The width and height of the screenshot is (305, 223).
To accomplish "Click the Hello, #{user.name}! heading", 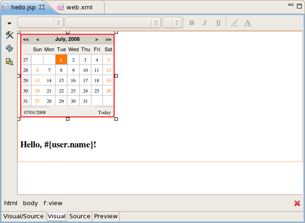I will click(x=58, y=145).
